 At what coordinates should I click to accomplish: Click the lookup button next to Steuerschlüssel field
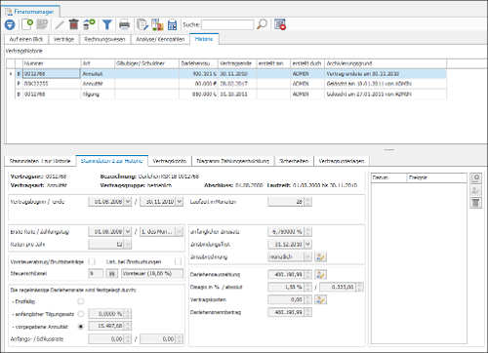[x=111, y=274]
